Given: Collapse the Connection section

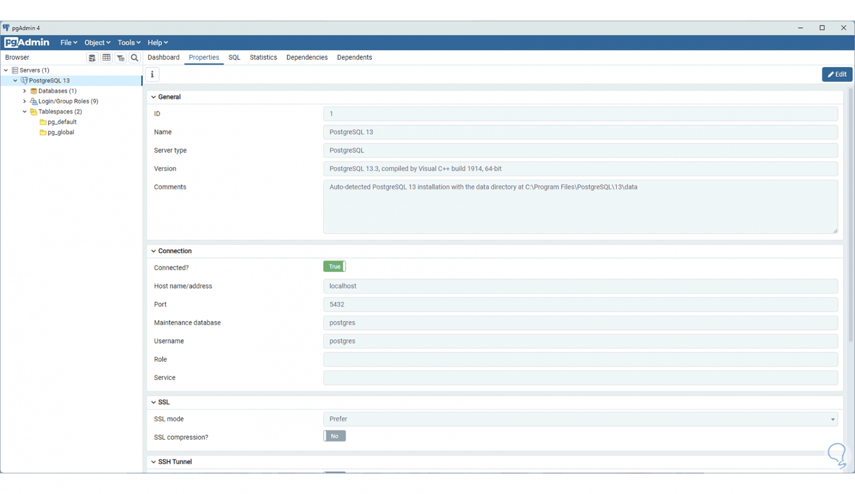Looking at the screenshot, I should pyautogui.click(x=153, y=251).
